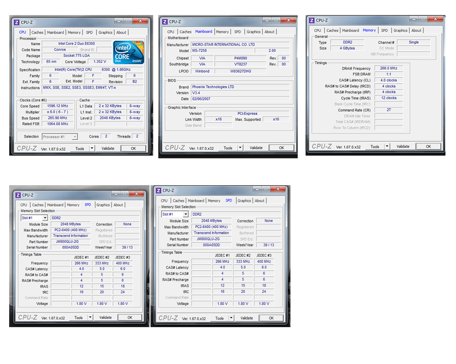Open Caches tab in the narrower SPD window

(38, 205)
